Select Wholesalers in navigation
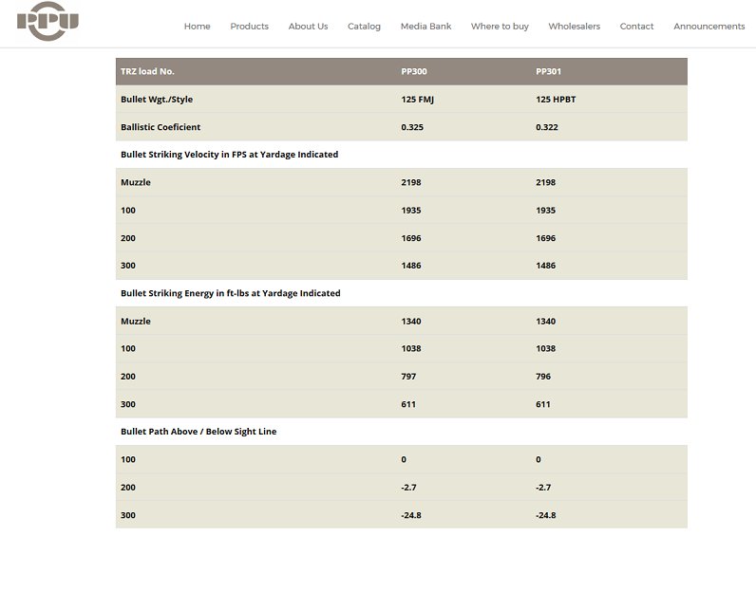Image resolution: width=756 pixels, height=592 pixels. 575,27
